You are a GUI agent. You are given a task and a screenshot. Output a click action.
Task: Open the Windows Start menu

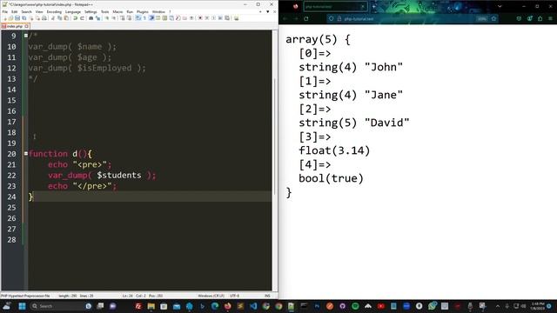[22, 306]
